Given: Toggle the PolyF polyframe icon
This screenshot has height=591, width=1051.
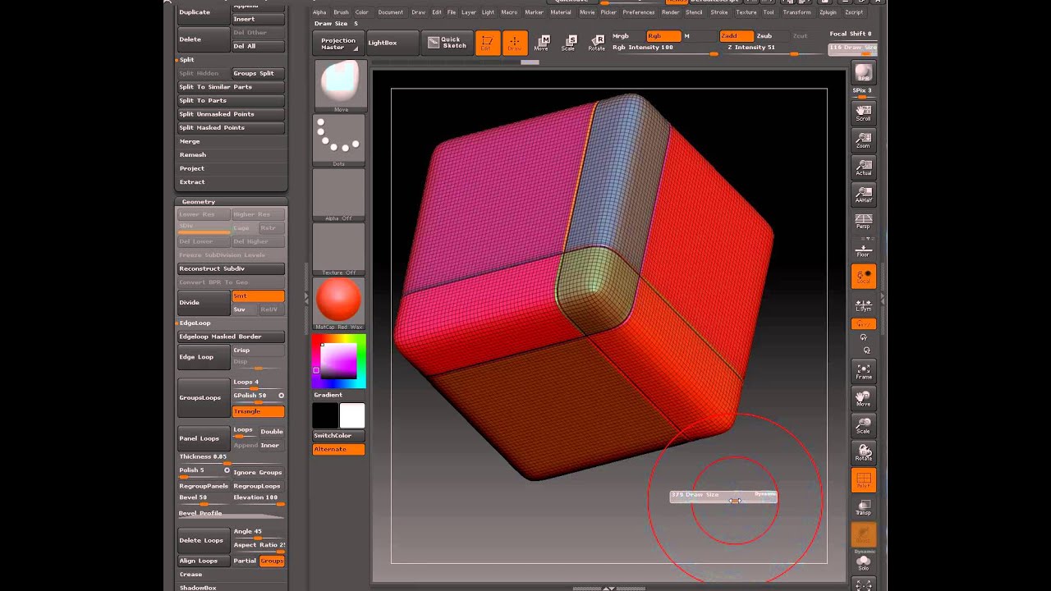Looking at the screenshot, I should pos(863,480).
